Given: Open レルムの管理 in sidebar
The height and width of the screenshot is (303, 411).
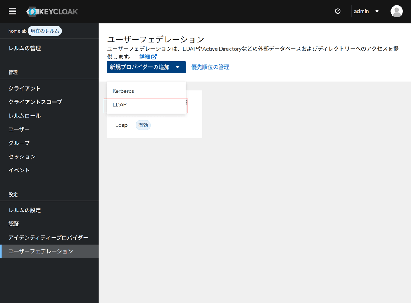Looking at the screenshot, I should (25, 48).
